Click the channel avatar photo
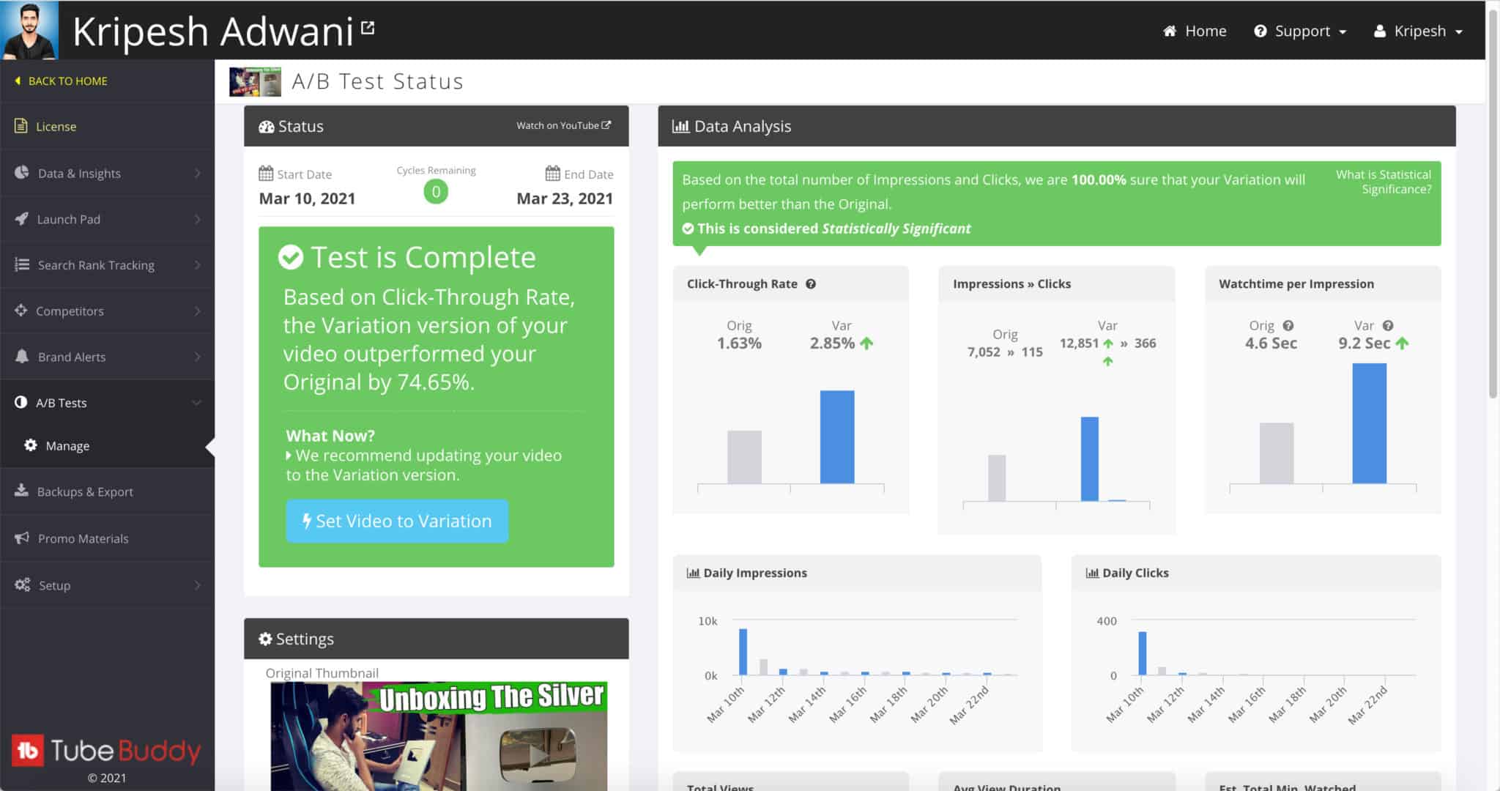This screenshot has width=1500, height=791. pyautogui.click(x=29, y=29)
